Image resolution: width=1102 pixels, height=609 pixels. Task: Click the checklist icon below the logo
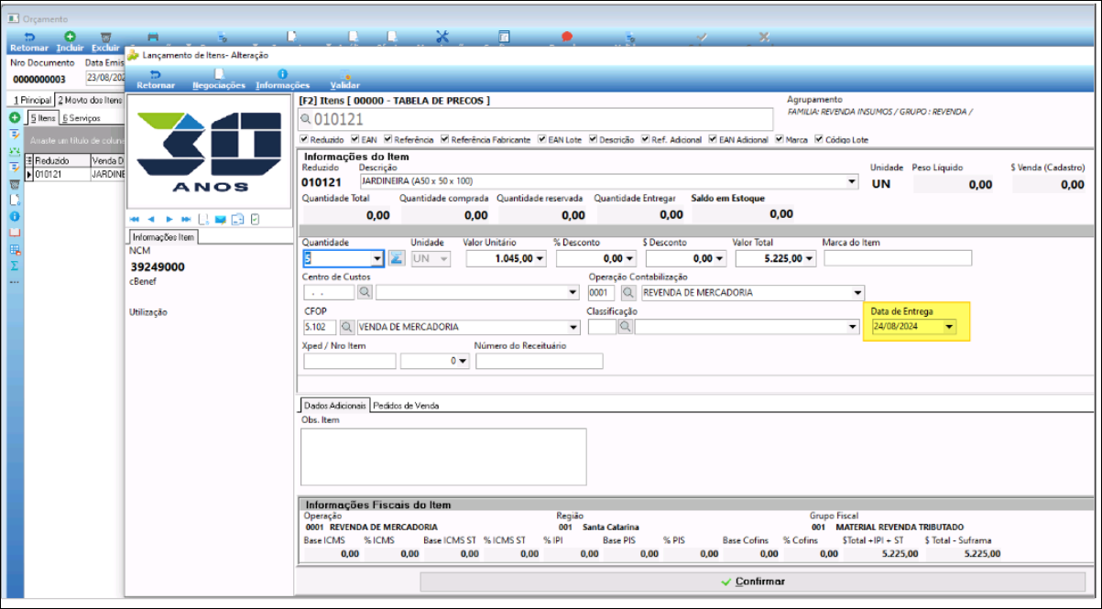255,219
